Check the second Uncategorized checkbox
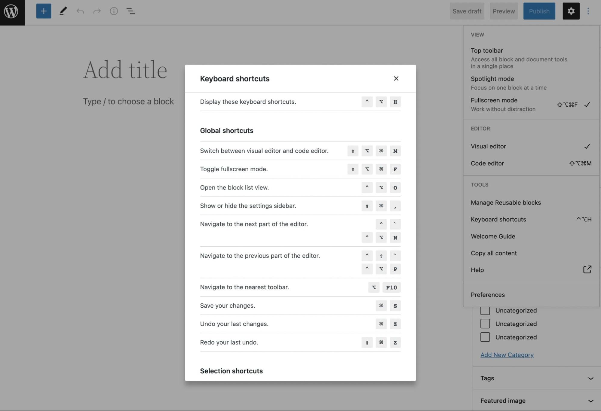Viewport: 601px width, 411px height. [x=485, y=324]
